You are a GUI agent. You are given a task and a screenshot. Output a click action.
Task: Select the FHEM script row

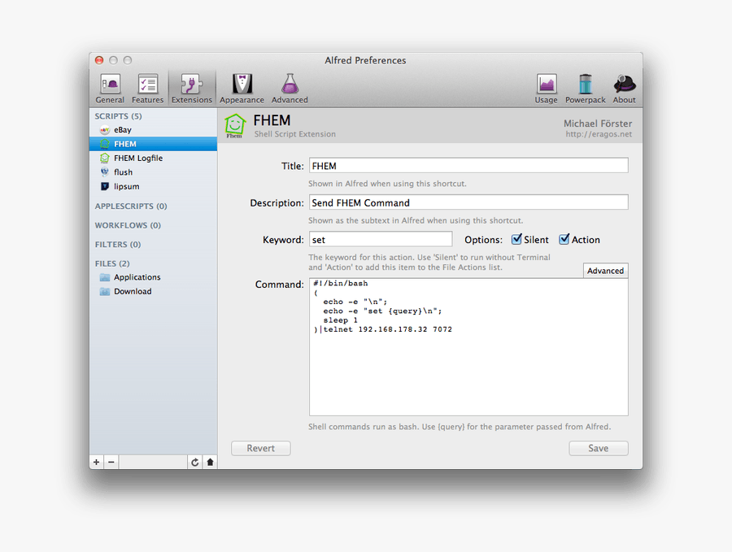point(153,144)
